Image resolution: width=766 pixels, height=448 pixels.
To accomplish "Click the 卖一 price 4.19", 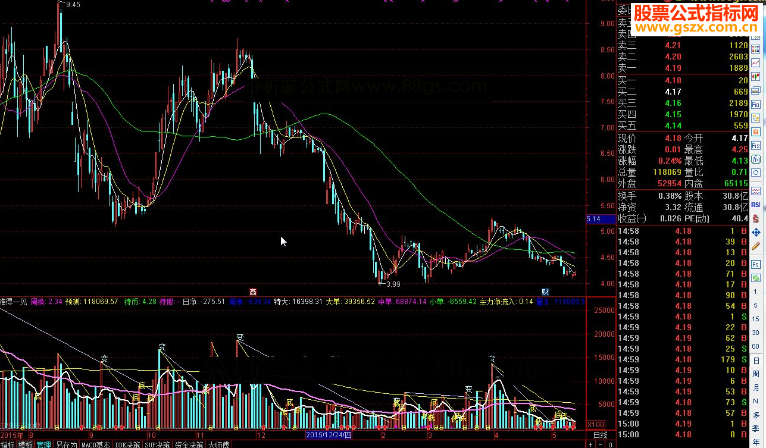I will [x=673, y=68].
